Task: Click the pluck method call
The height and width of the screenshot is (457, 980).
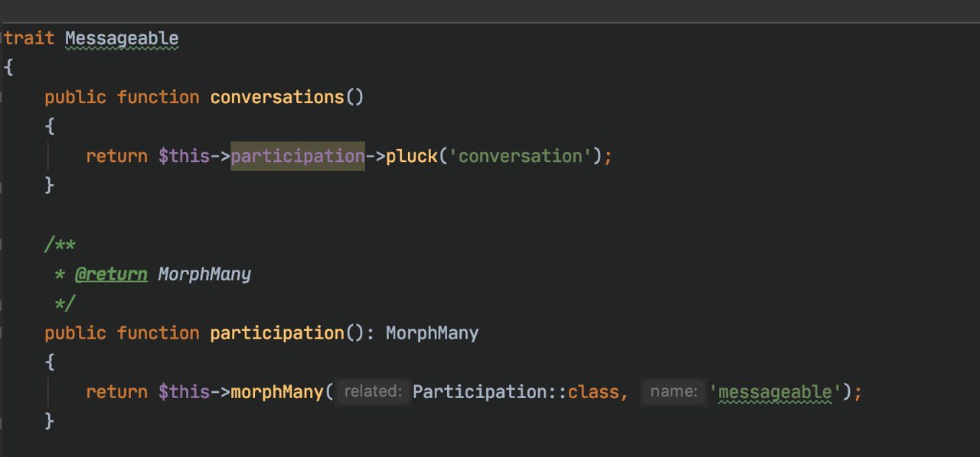Action: tap(412, 156)
